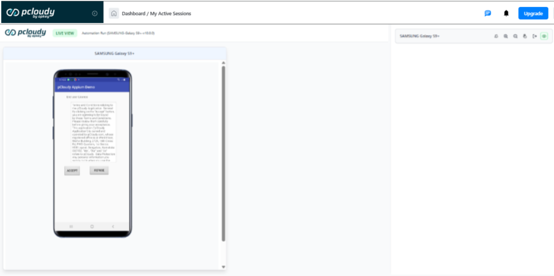554x276 pixels.
Task: Click the hand touch icon
Action: (x=525, y=36)
